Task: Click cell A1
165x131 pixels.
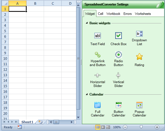Action: (18, 9)
